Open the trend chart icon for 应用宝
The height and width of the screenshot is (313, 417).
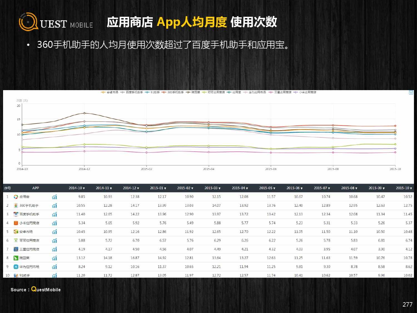[54, 197]
